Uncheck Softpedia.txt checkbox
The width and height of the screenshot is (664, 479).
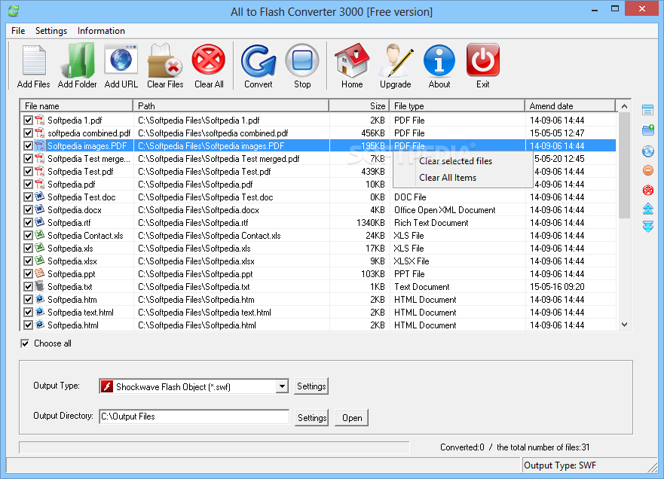[28, 286]
